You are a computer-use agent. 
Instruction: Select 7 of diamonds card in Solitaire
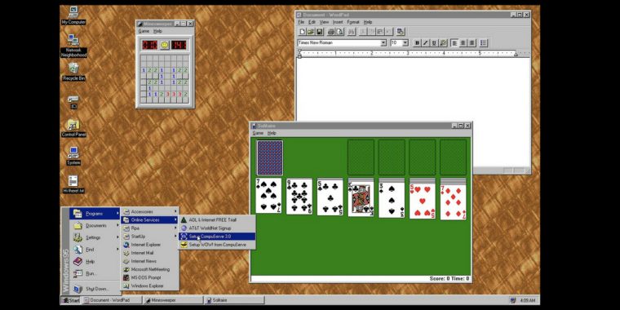tap(453, 202)
